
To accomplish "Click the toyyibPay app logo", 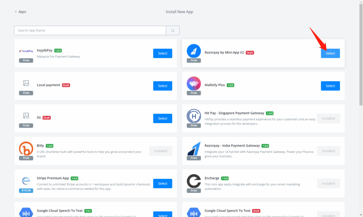I will point(26,51).
